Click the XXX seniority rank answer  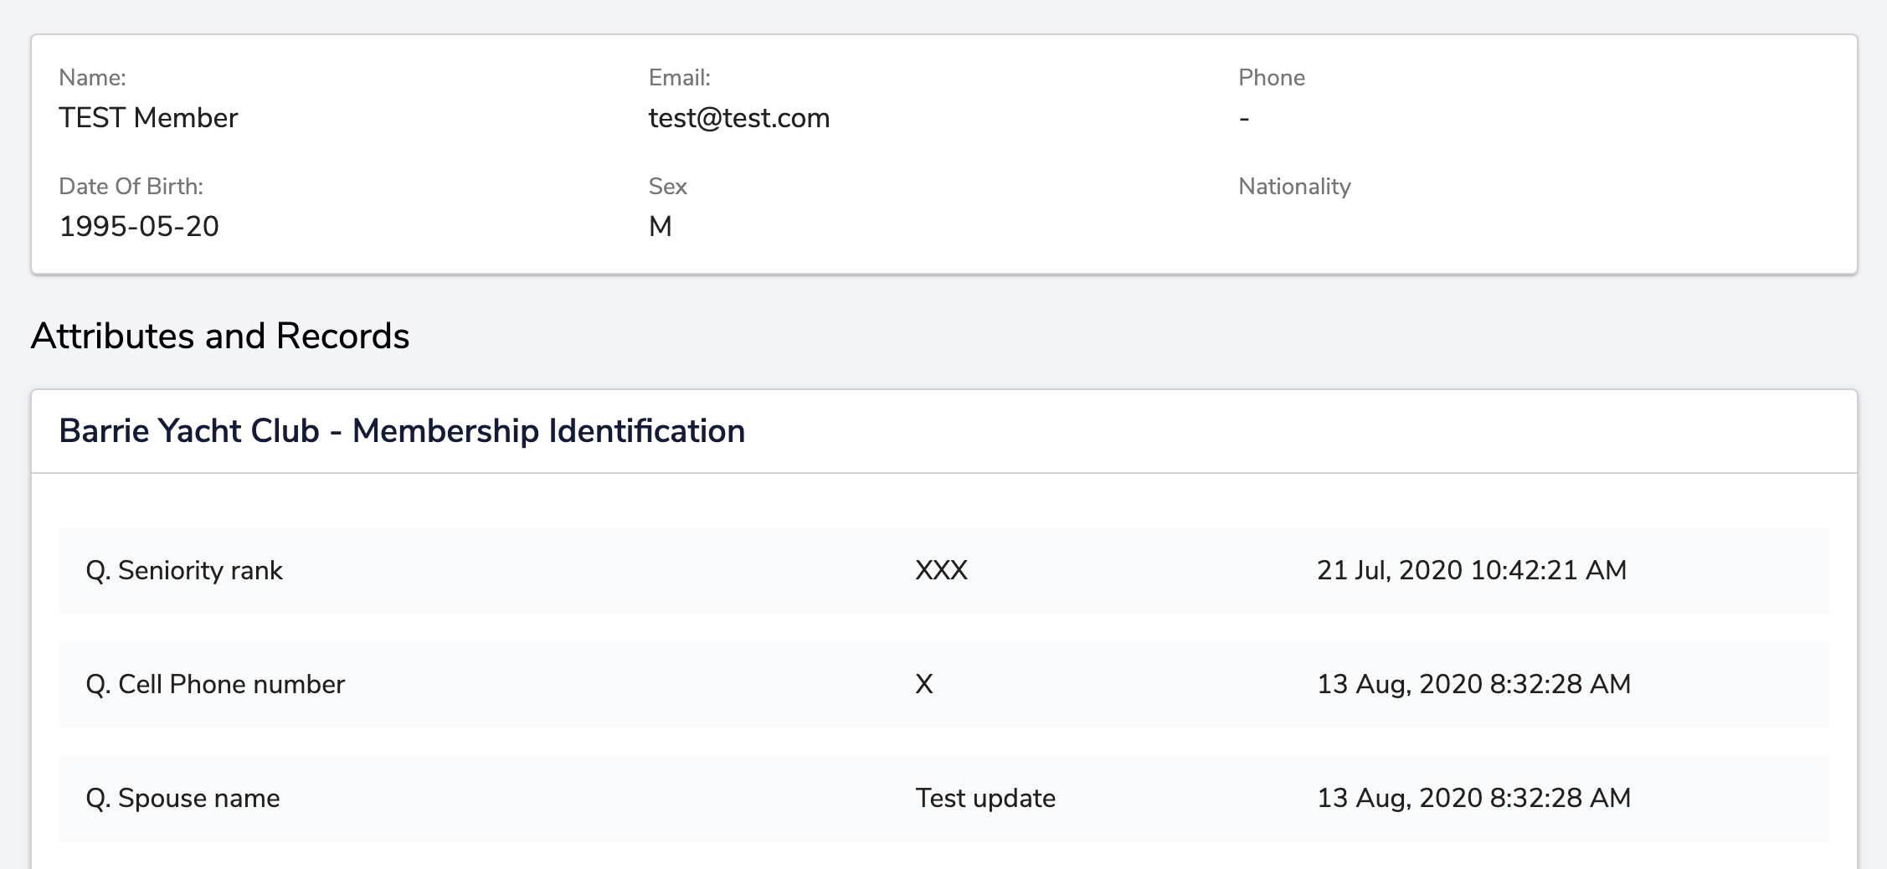[941, 571]
